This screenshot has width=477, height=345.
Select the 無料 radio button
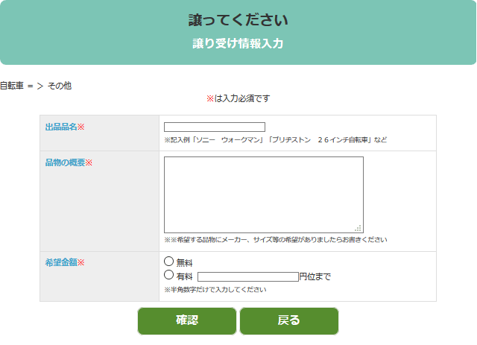pyautogui.click(x=168, y=262)
